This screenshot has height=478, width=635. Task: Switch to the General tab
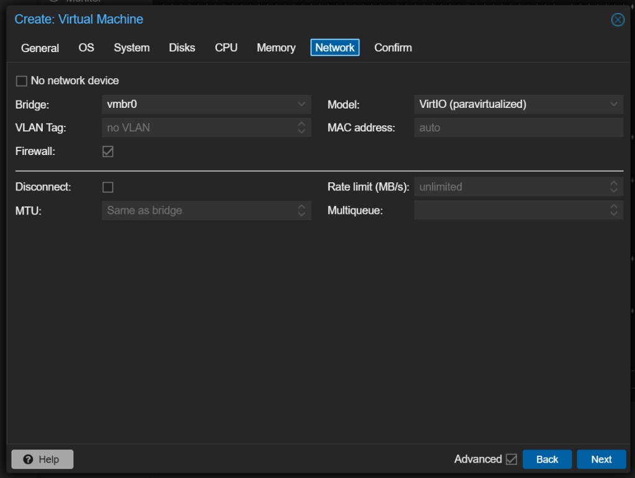pos(40,48)
